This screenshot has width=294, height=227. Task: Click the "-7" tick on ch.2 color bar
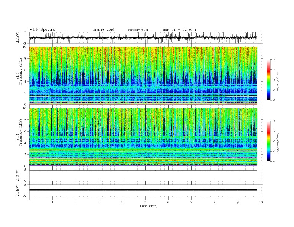coord(274,161)
